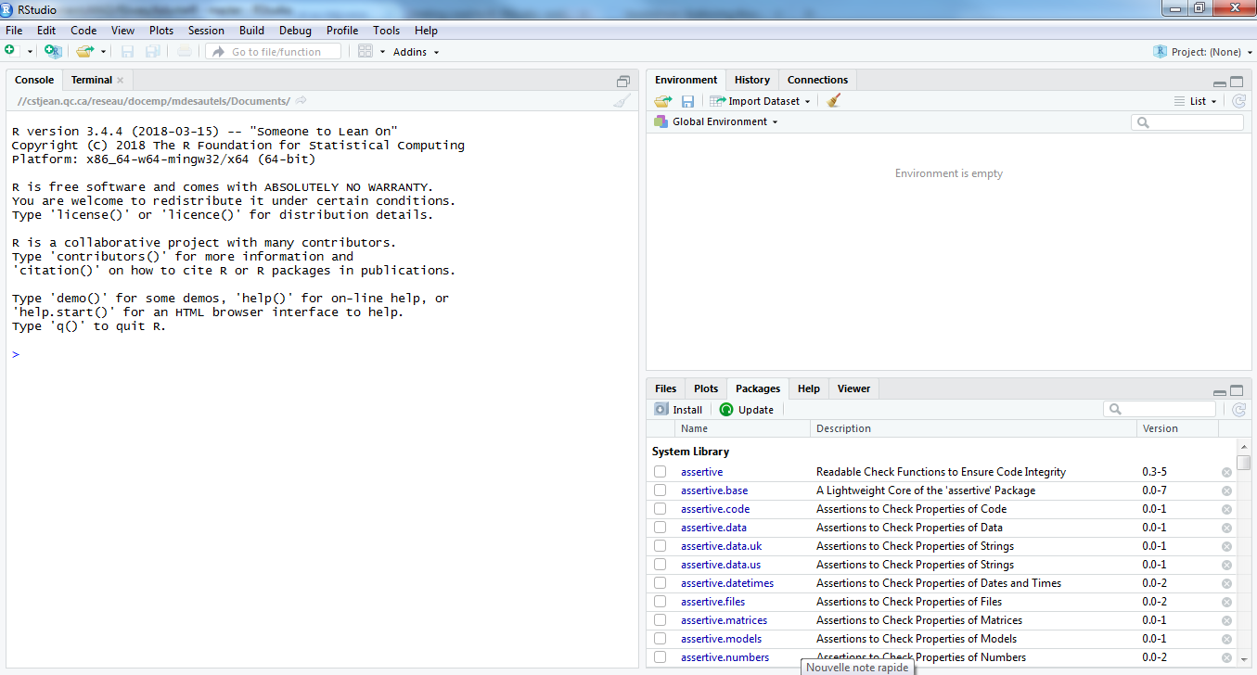Viewport: 1257px width, 675px height.
Task: Click the Create a Project icon
Action: pos(53,51)
